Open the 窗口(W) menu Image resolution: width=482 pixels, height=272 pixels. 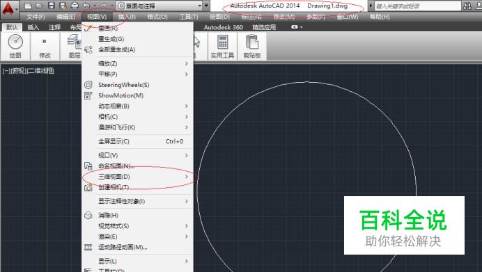tap(348, 17)
